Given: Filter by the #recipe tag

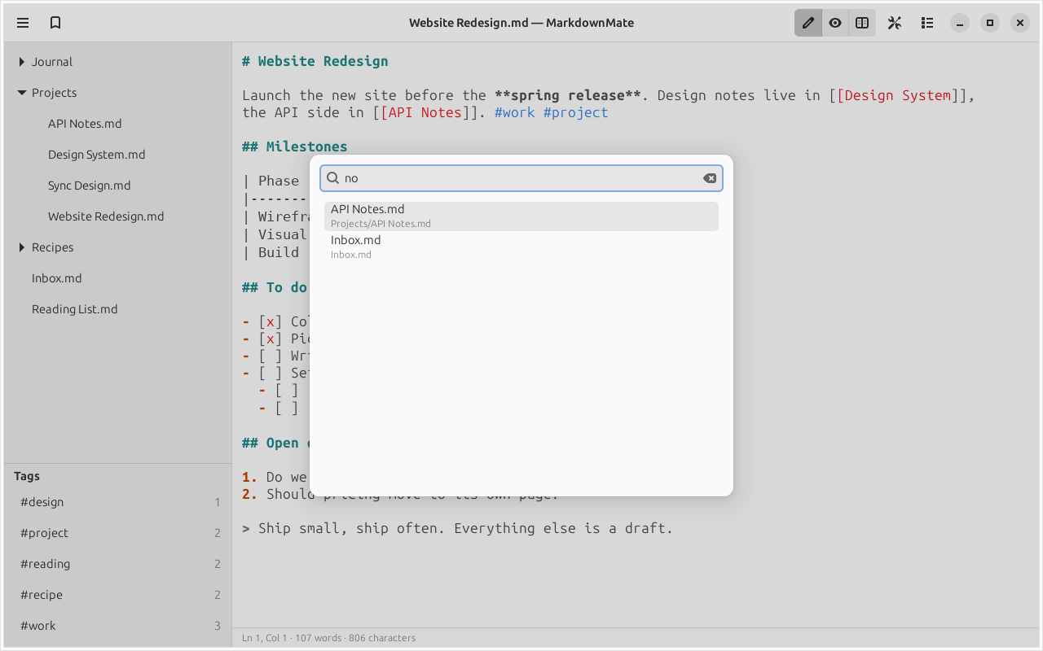Looking at the screenshot, I should pos(118,595).
